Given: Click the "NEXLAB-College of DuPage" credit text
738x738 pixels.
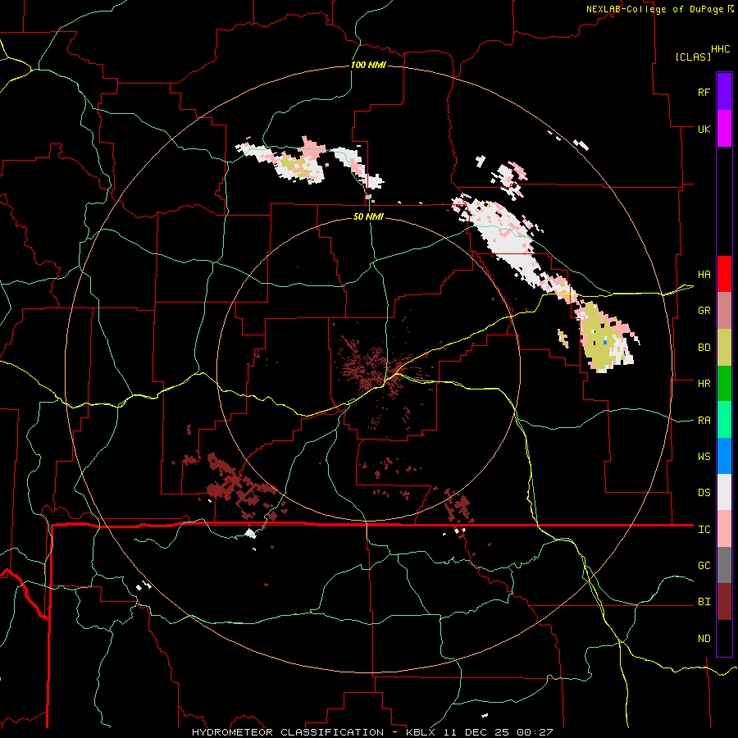Looking at the screenshot, I should click(x=654, y=9).
